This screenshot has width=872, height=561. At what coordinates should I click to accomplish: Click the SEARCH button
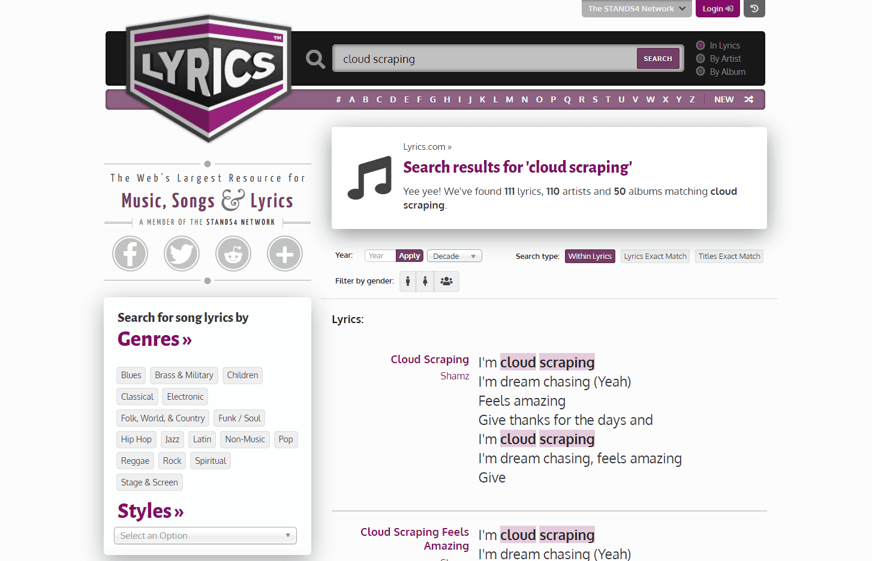(x=658, y=59)
